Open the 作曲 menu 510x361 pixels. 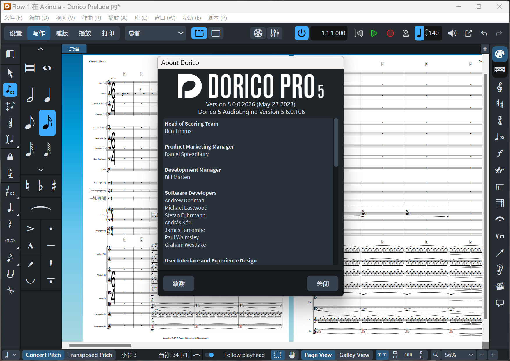[x=91, y=18]
